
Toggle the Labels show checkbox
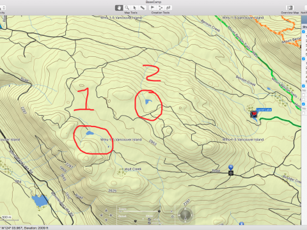pos(149,219)
